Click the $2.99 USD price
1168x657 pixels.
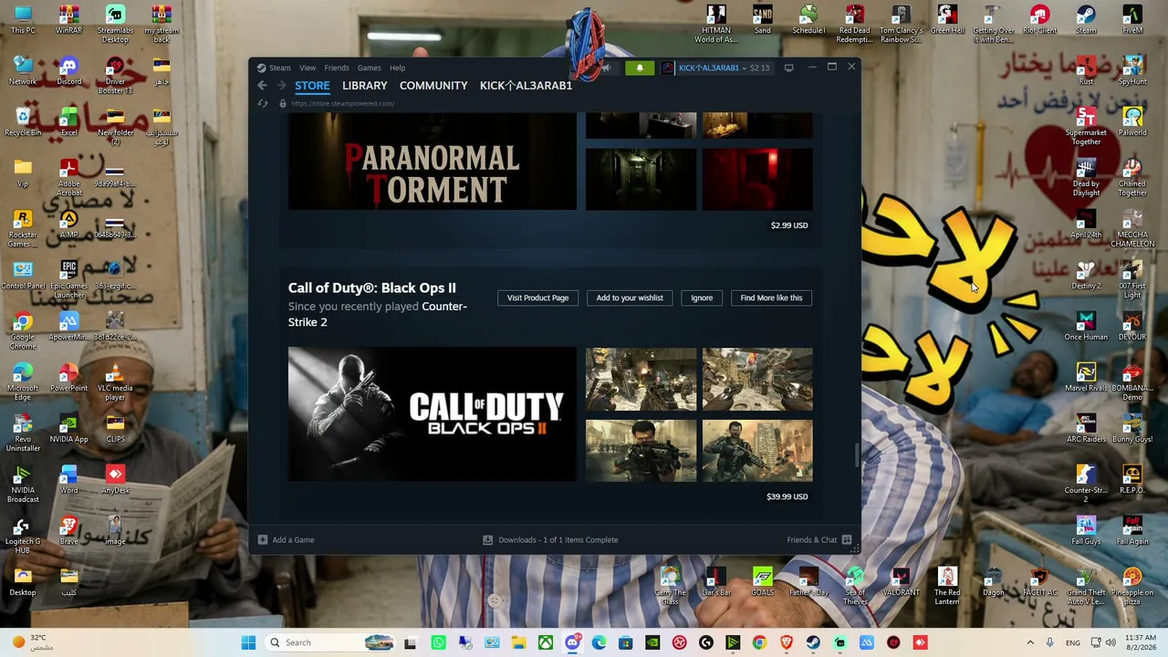[789, 225]
